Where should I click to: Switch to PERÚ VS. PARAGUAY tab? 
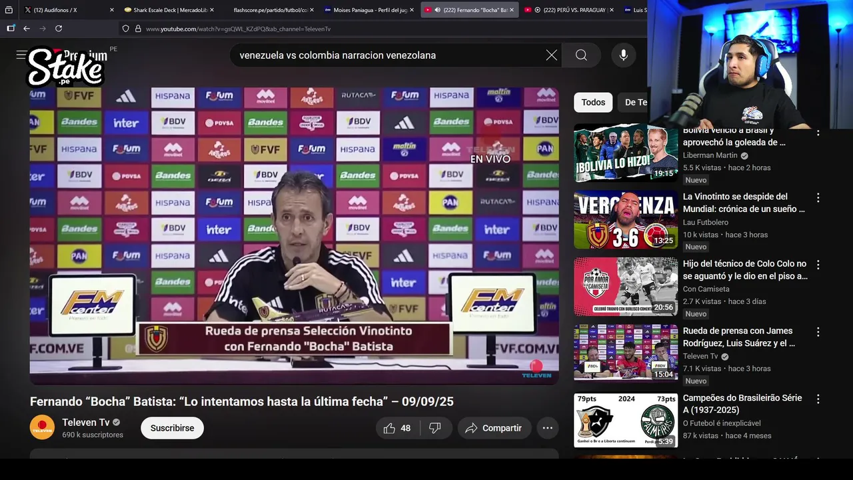568,10
